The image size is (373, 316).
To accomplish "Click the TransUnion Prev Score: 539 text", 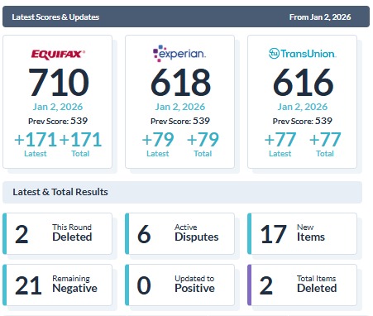I will (303, 121).
